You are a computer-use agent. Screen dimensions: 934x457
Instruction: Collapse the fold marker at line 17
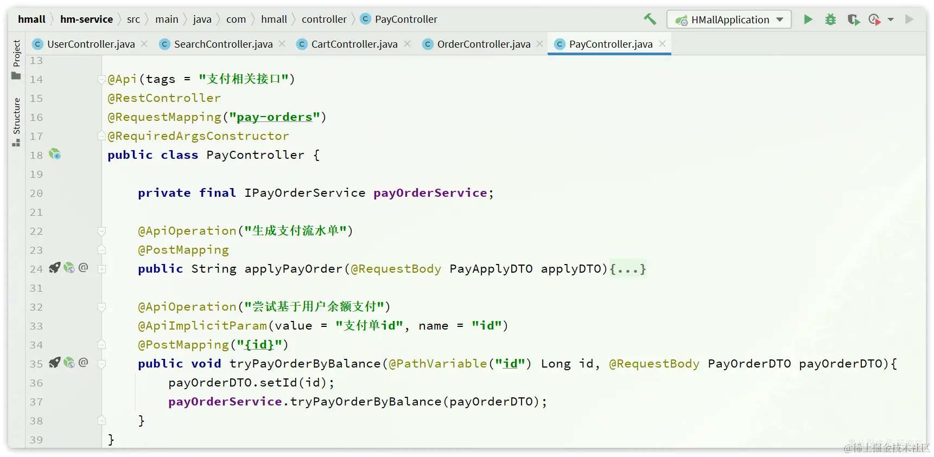coord(101,136)
